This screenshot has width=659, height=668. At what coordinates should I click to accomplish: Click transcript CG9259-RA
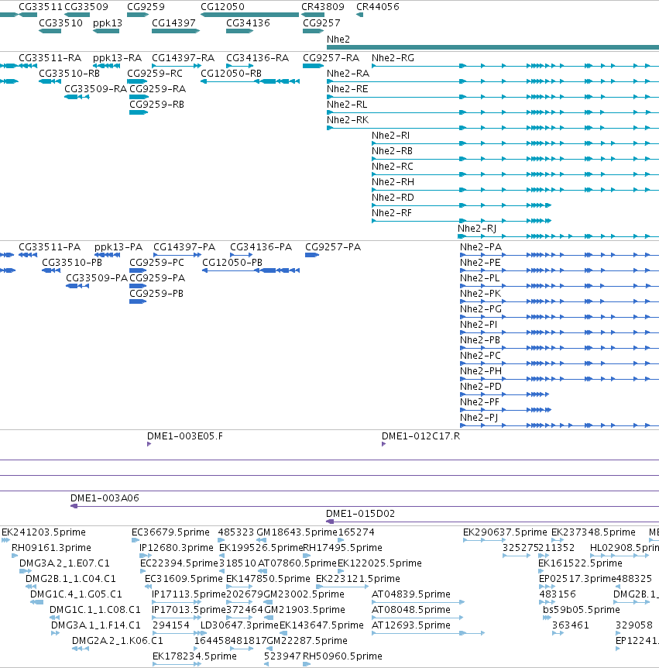tap(157, 88)
